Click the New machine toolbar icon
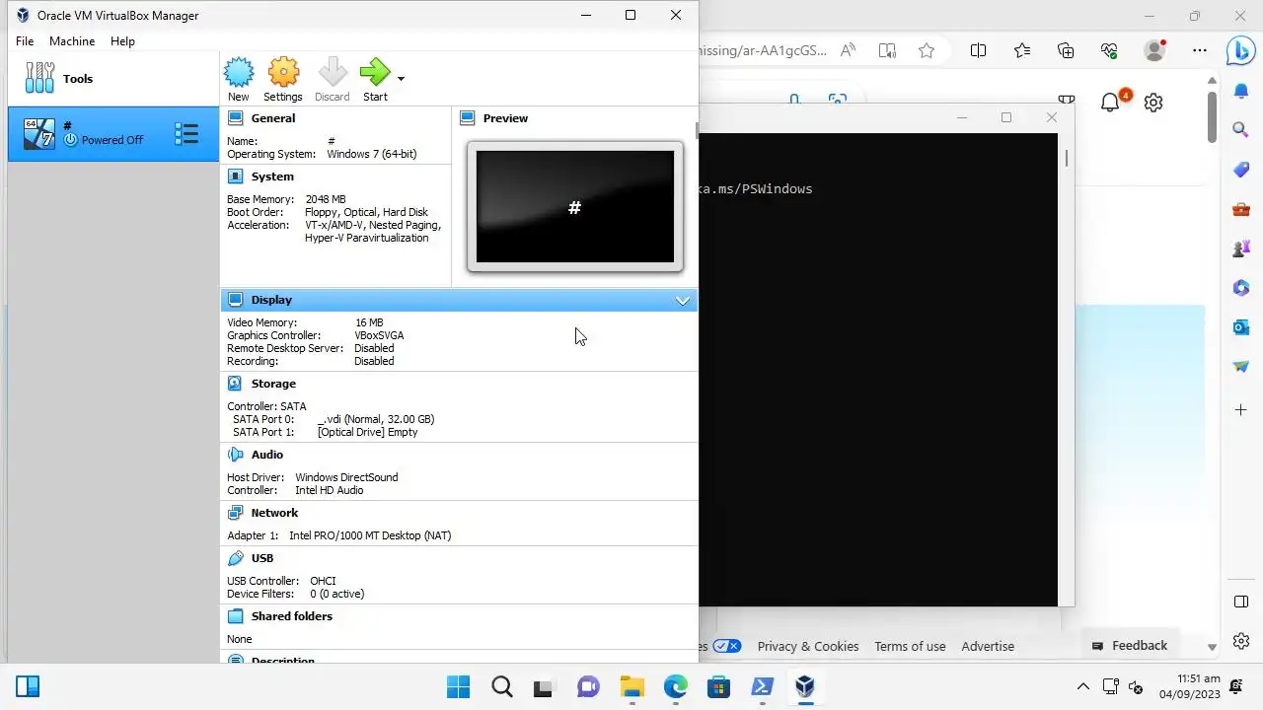 pyautogui.click(x=239, y=79)
